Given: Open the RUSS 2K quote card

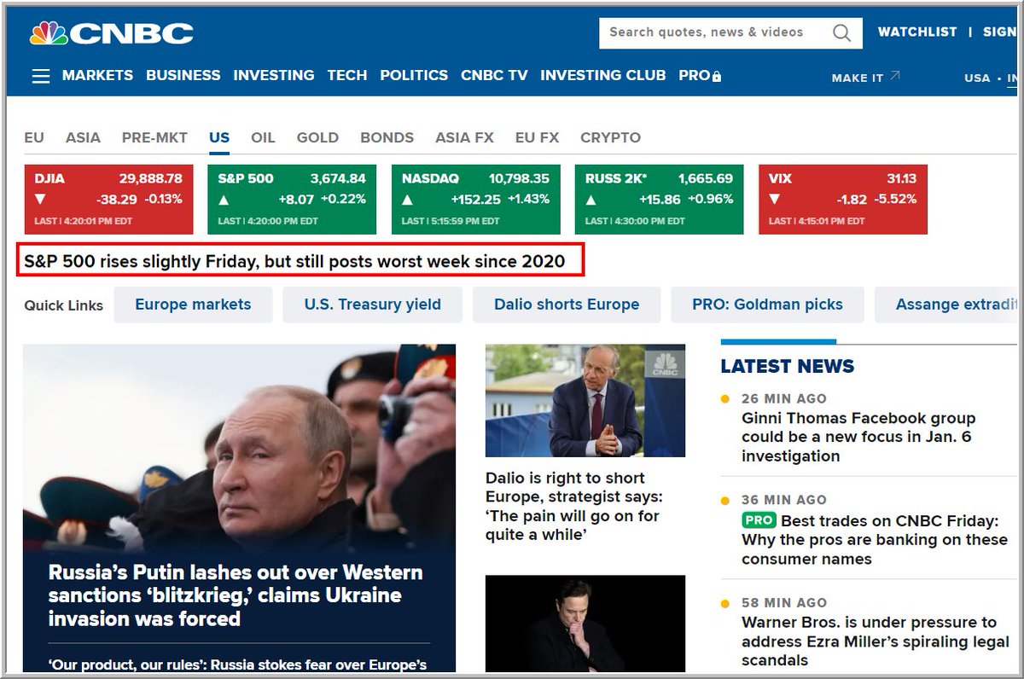Looking at the screenshot, I should coord(659,200).
